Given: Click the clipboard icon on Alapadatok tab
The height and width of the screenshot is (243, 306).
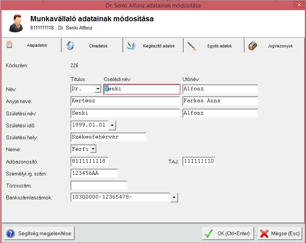Looking at the screenshot, I should (10, 46).
